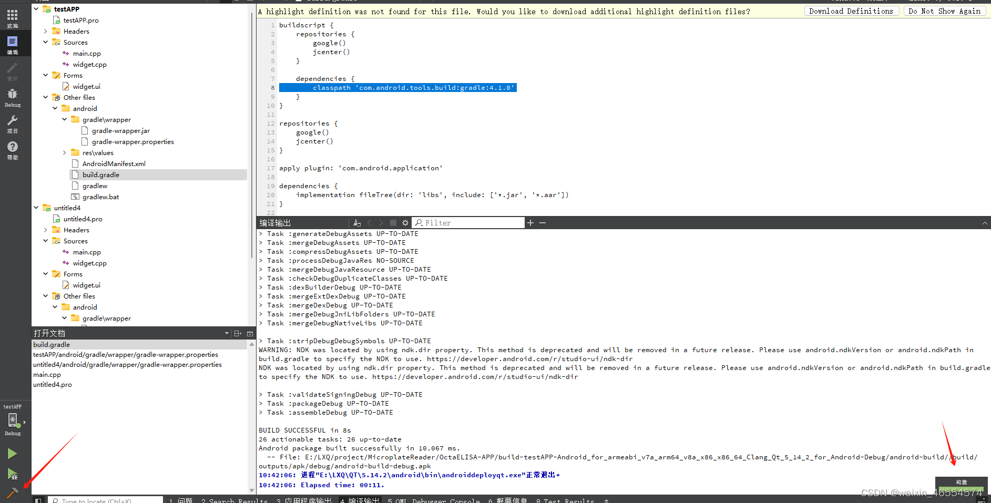Viewport: 991px width, 503px height.
Task: Clear the compile output with broom icon
Action: (x=357, y=223)
